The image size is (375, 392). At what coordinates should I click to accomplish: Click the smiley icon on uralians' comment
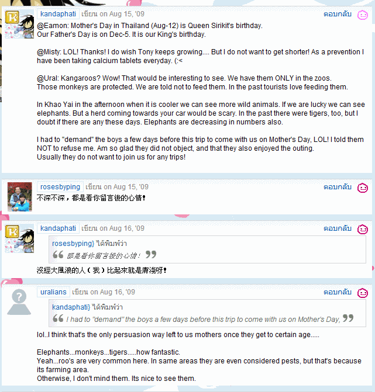point(362,293)
